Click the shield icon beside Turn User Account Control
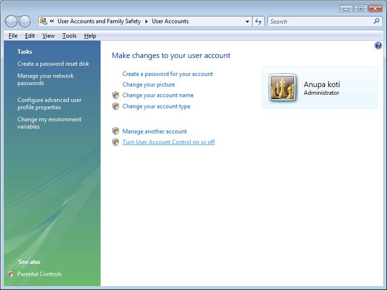 pos(115,141)
